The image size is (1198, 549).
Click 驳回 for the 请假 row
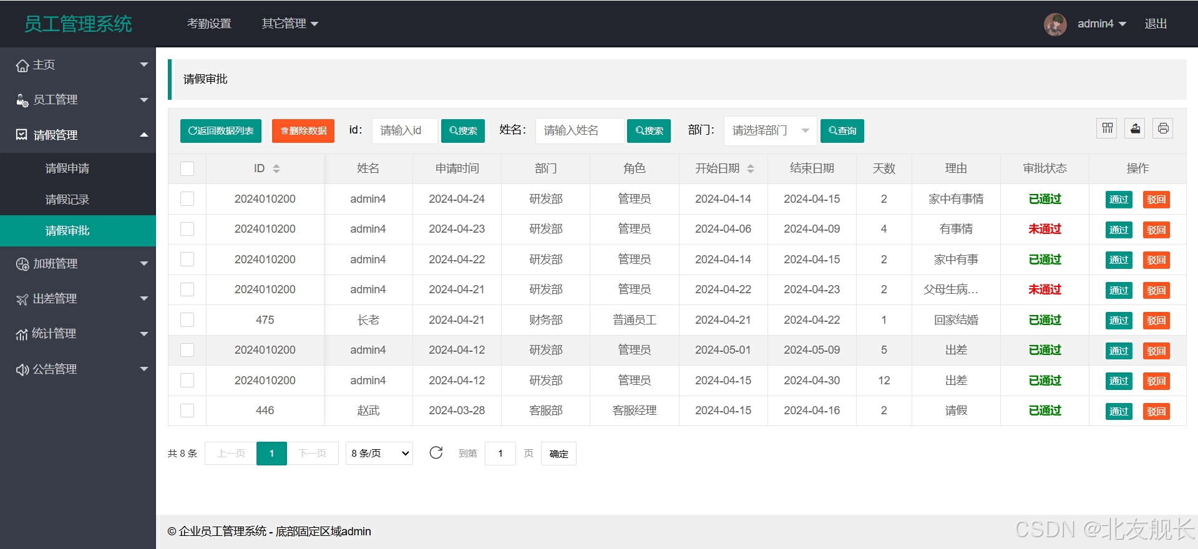click(x=1156, y=411)
